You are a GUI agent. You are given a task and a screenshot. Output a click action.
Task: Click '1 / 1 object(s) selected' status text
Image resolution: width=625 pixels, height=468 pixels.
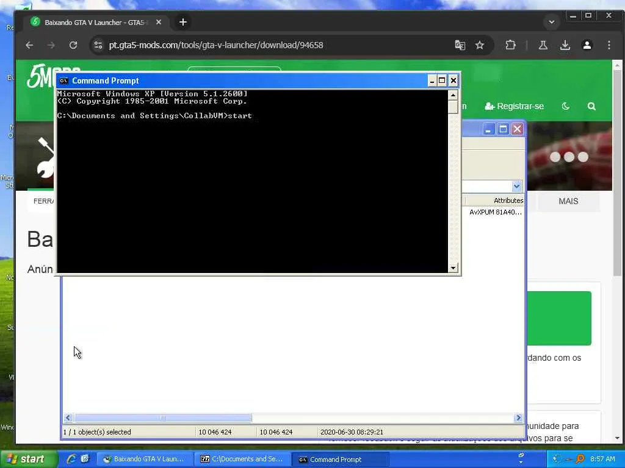(97, 432)
